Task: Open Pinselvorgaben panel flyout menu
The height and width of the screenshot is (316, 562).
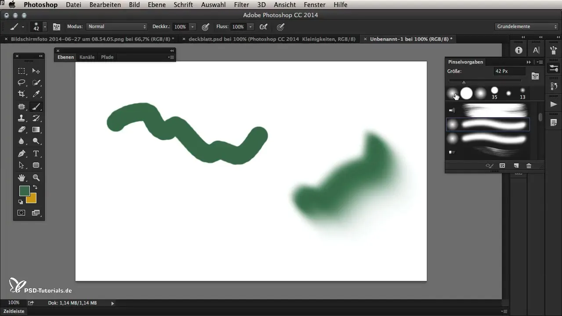Action: (x=540, y=62)
